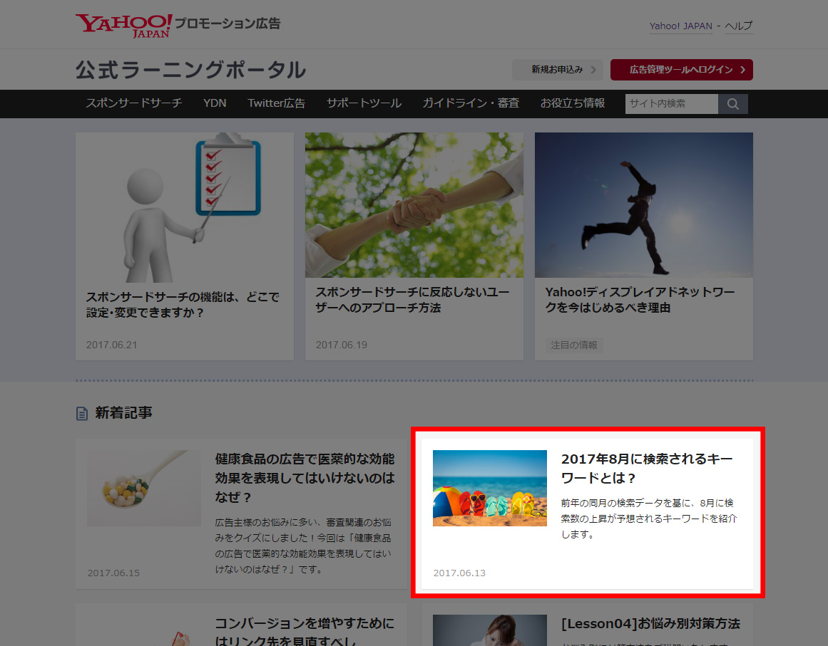This screenshot has height=646, width=828.
Task: Click the サイト内検索 search field
Action: 669,103
